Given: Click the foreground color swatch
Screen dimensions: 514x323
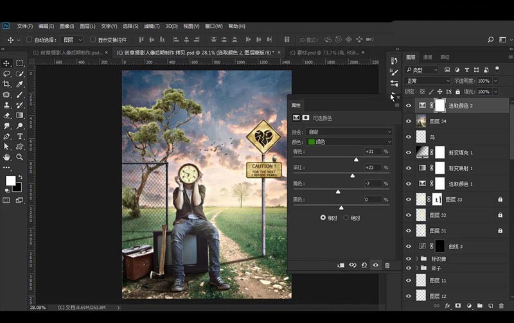Looking at the screenshot, I should point(10,180).
